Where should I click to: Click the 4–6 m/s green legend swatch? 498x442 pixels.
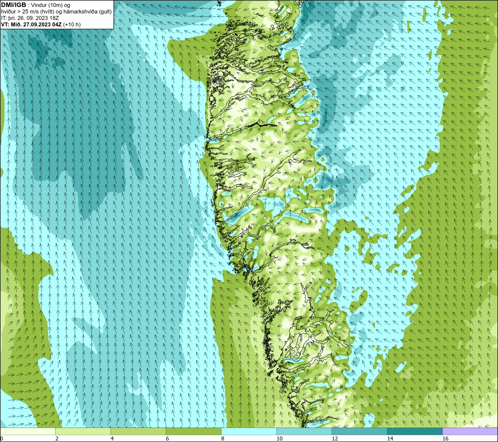(x=138, y=432)
